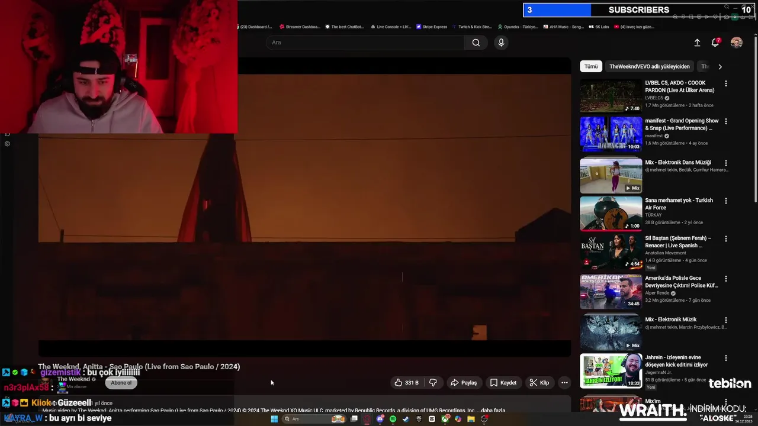758x426 pixels.
Task: Open Sil Baştan Şebnem Ferah thumbnail
Action: tap(611, 251)
